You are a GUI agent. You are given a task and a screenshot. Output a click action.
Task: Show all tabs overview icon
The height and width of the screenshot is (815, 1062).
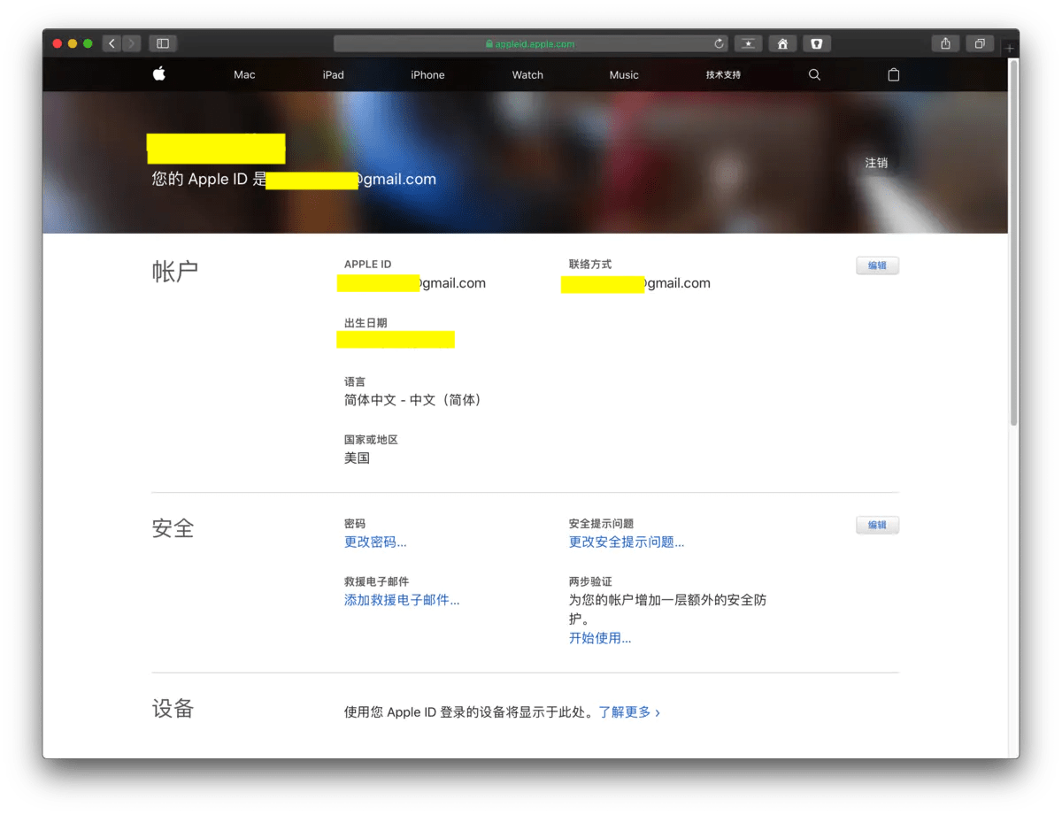point(980,43)
